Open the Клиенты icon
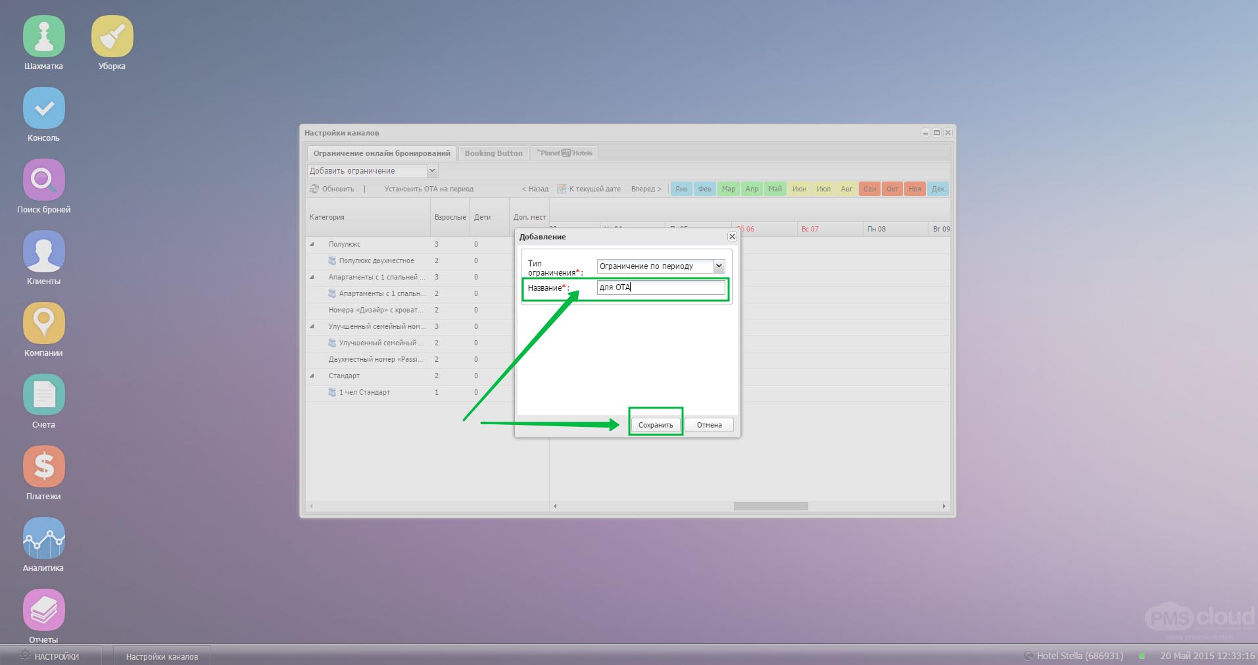Screen dimensions: 1258x665 point(44,252)
